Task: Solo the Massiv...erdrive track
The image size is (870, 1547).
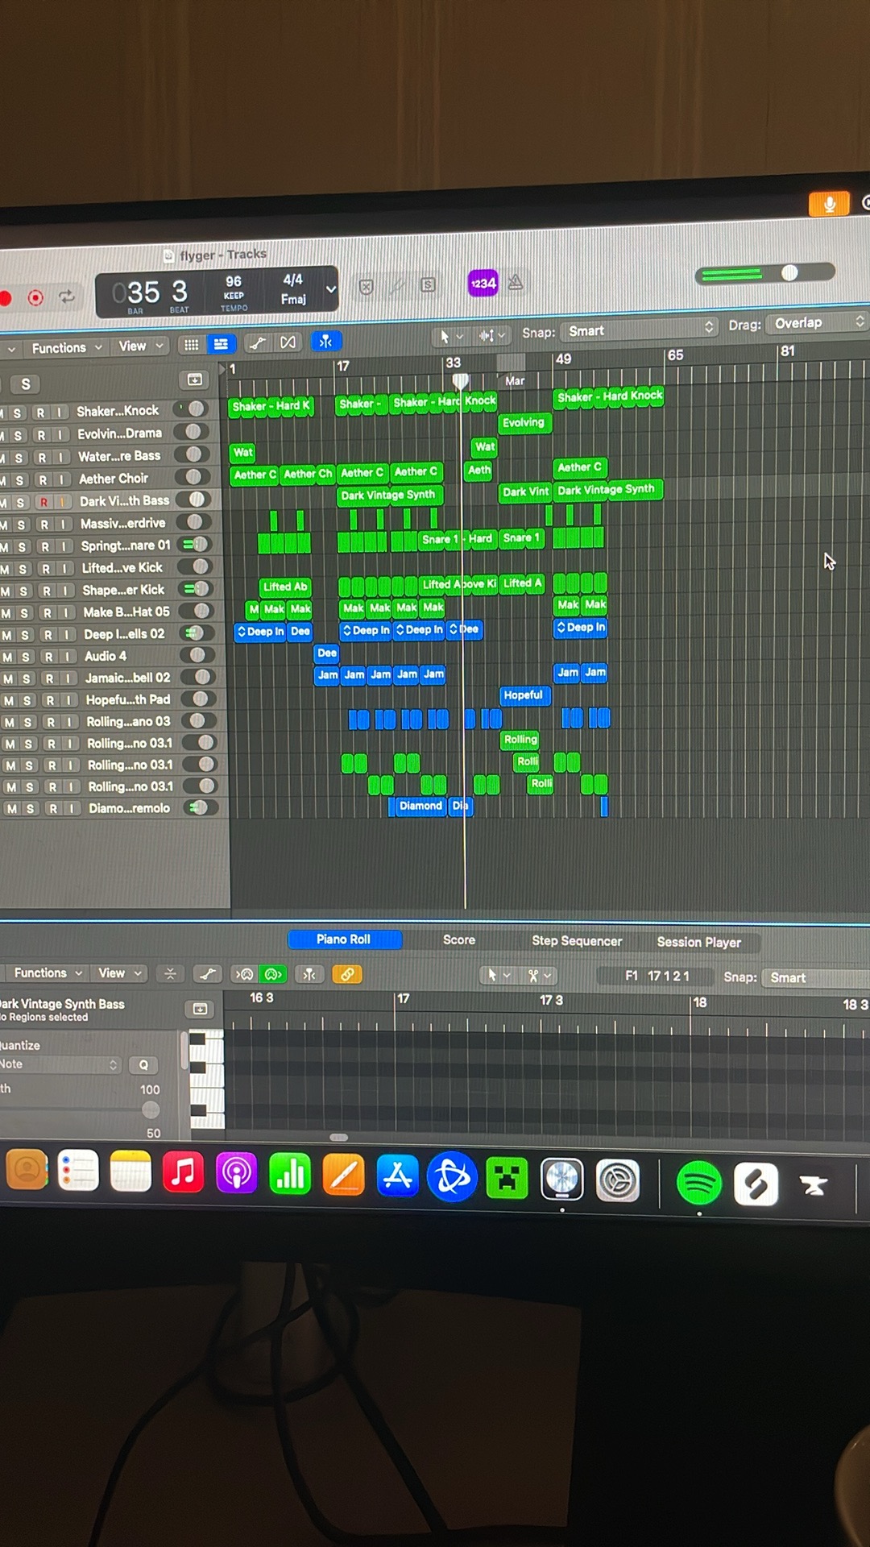Action: tap(21, 525)
